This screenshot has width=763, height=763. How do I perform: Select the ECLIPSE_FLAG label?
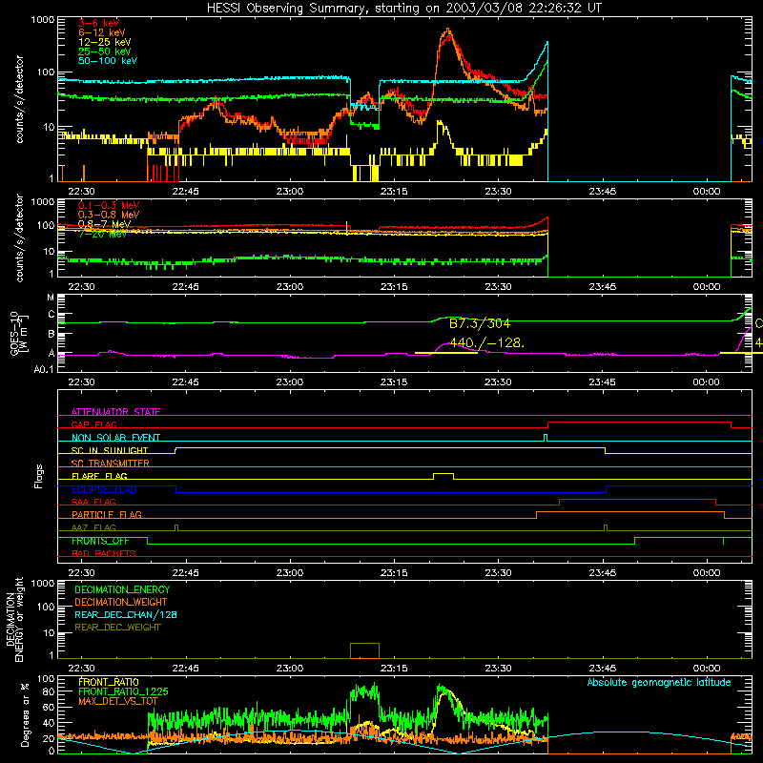coord(104,489)
